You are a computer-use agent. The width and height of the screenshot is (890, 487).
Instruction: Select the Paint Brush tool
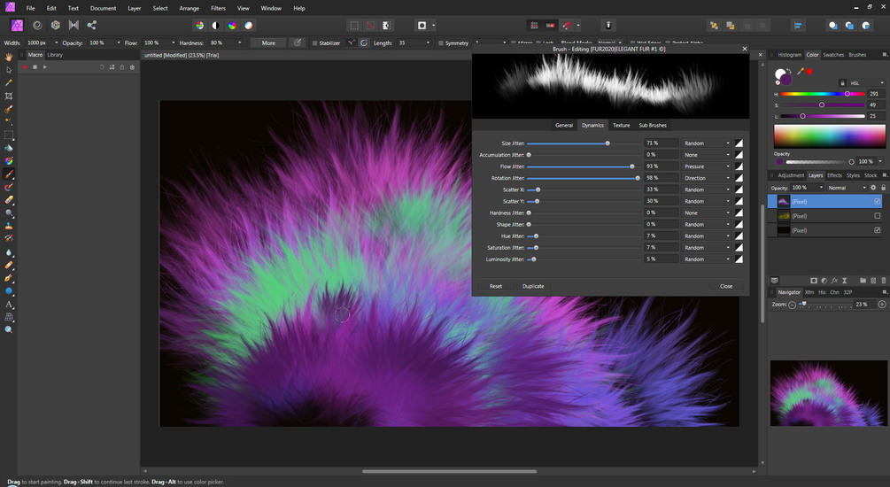(9, 174)
